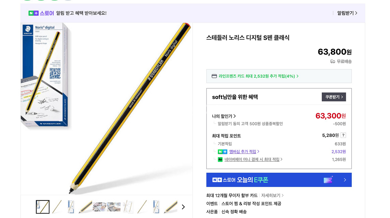Select the first selected product thumbnail
This screenshot has width=390, height=218.
(43, 207)
